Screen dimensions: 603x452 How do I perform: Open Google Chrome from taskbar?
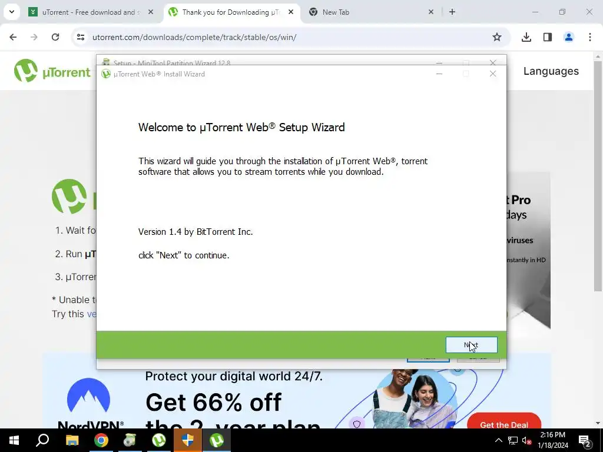[101, 440]
